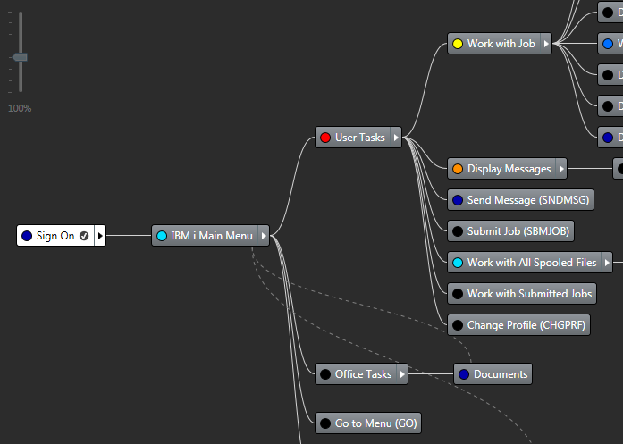Viewport: 623px width, 444px height.
Task: Select the IBM i Main Menu node
Action: (210, 236)
